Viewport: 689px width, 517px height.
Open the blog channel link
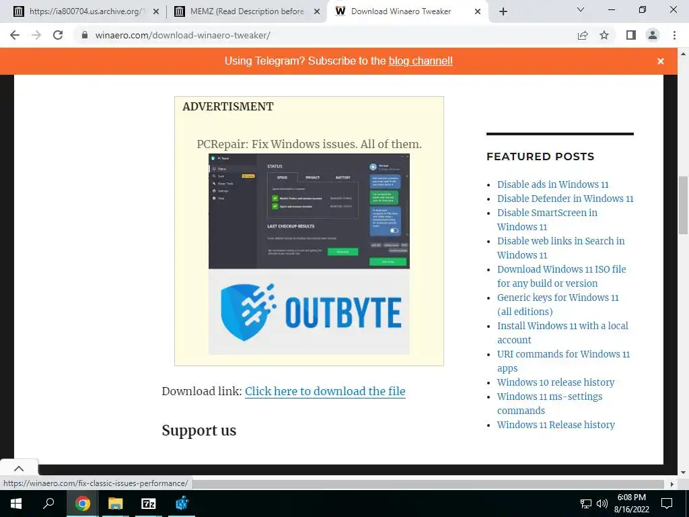(421, 61)
